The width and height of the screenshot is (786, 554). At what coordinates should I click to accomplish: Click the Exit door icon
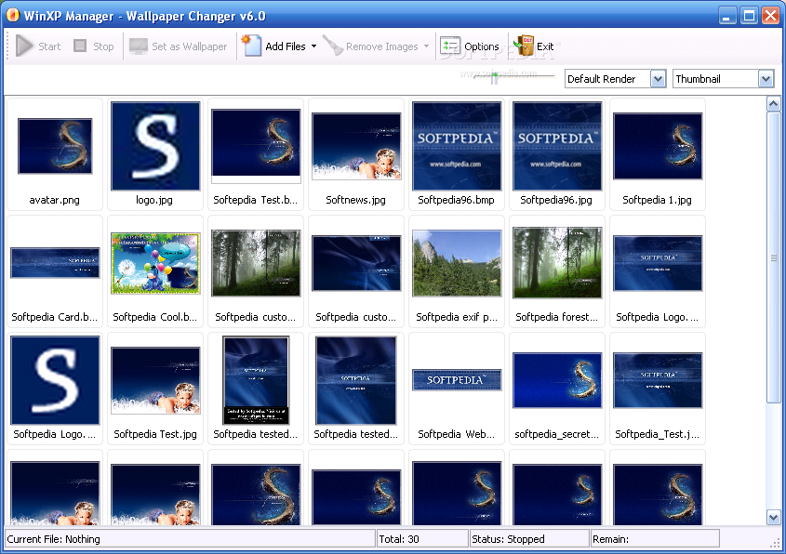pyautogui.click(x=524, y=46)
